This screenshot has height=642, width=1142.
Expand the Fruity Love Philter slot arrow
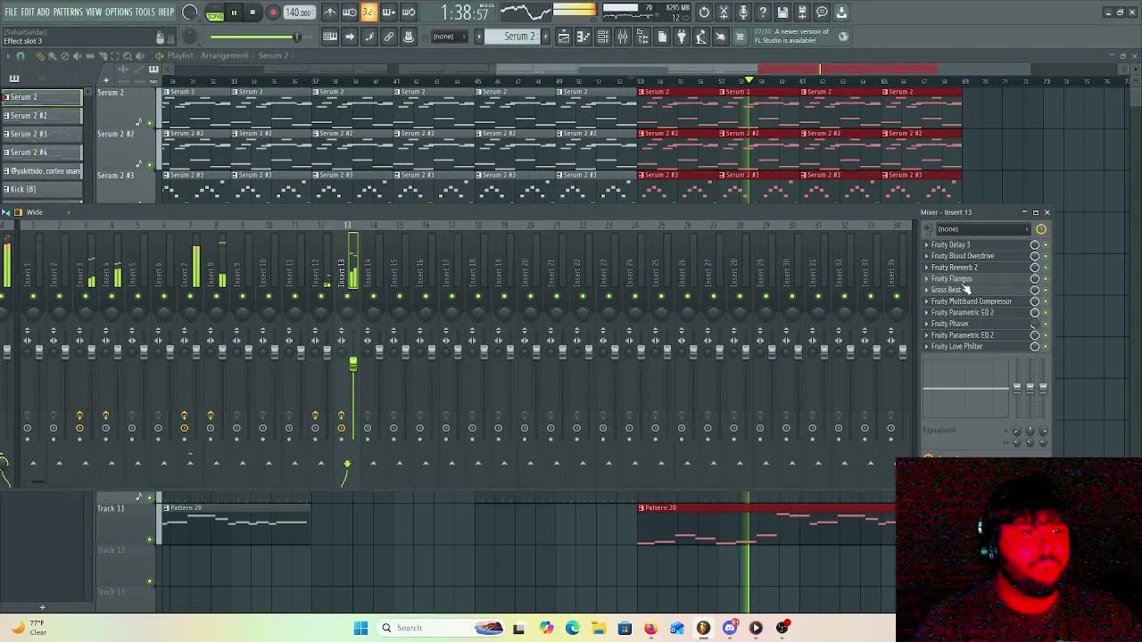[x=926, y=347]
